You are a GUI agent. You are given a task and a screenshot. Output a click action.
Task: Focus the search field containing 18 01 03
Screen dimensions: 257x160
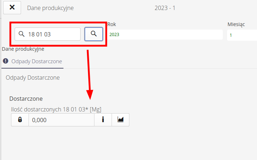pos(47,34)
